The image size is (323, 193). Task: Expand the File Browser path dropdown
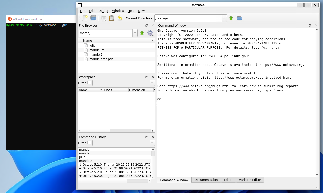(135, 33)
